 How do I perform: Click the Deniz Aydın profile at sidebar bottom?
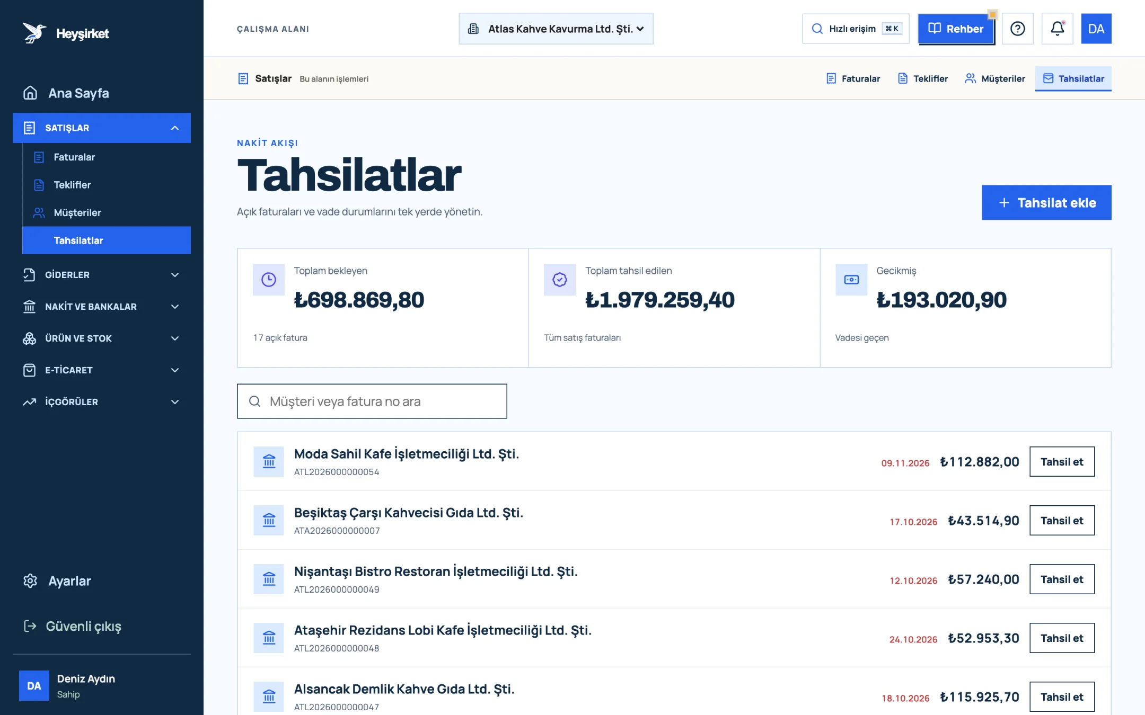102,686
